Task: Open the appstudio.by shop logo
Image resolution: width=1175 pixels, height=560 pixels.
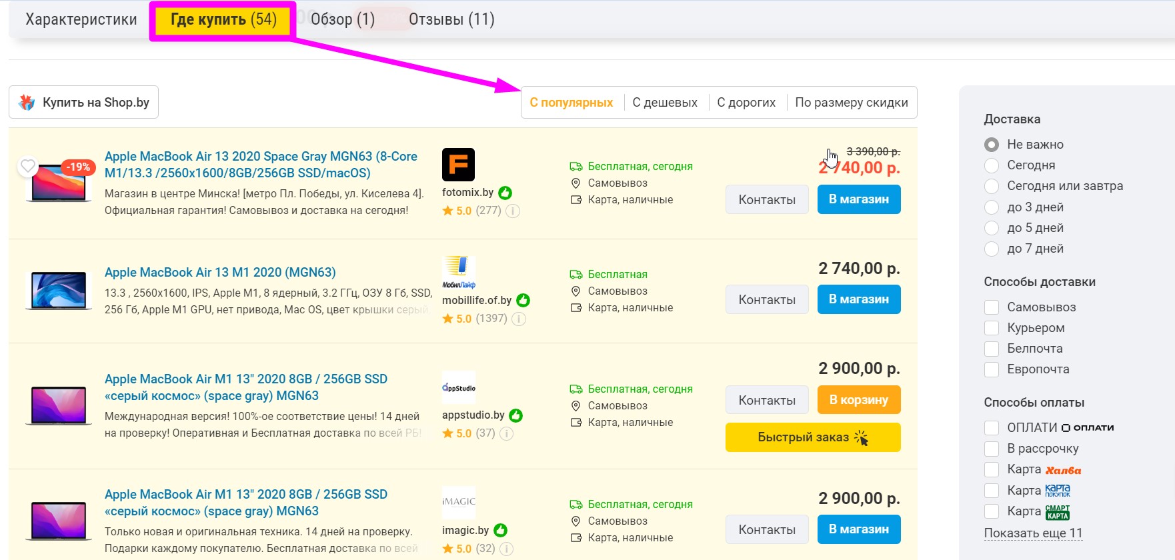Action: coord(458,387)
